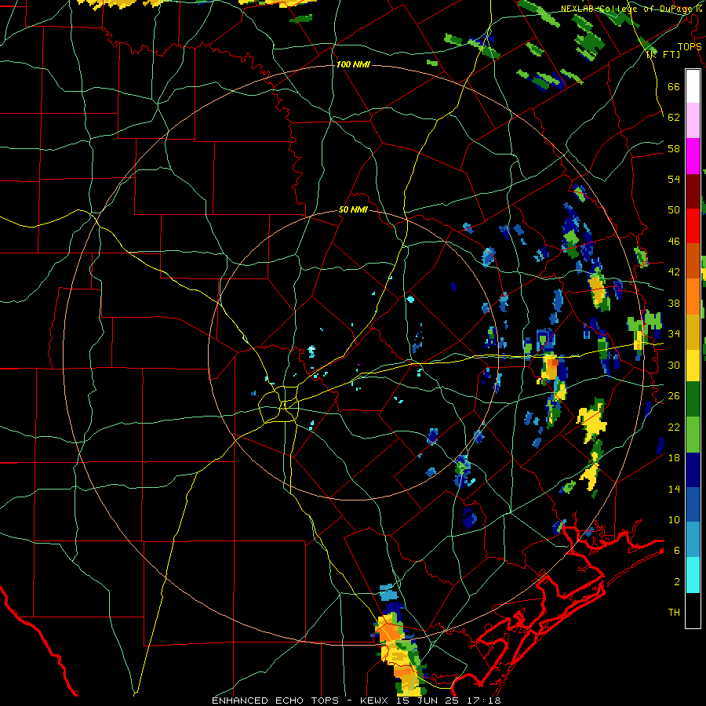The width and height of the screenshot is (706, 706).
Task: Click the cyan legend swatch
Action: coord(693,575)
